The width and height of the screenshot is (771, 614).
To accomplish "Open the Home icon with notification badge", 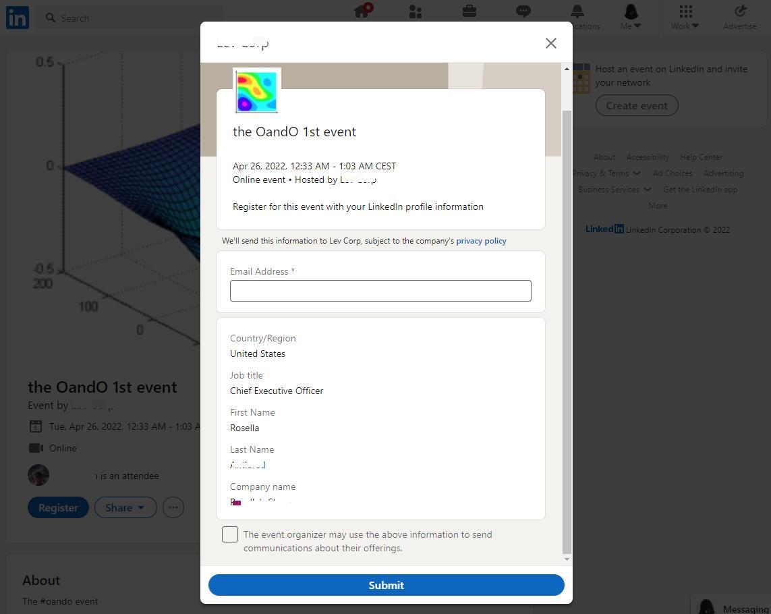I will coord(363,10).
